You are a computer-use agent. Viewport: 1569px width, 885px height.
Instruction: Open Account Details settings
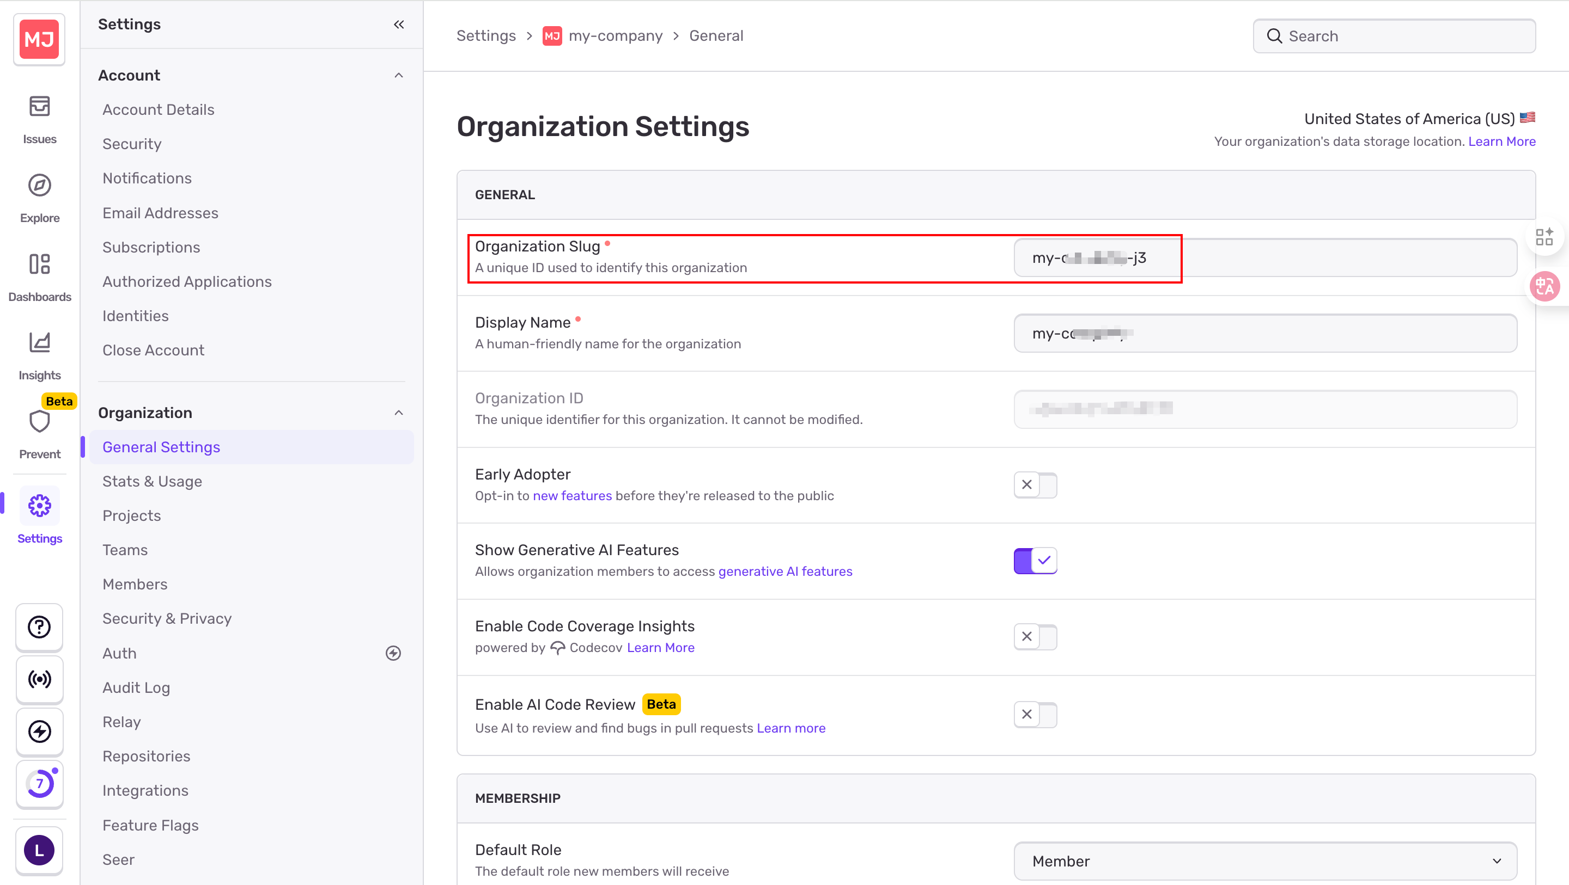[x=159, y=109]
